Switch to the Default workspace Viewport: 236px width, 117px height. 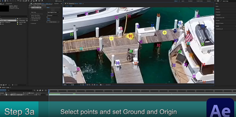coord(176,1)
